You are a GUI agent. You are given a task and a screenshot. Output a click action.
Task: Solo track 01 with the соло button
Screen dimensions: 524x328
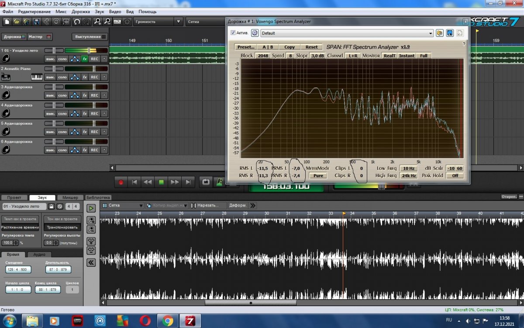62,59
